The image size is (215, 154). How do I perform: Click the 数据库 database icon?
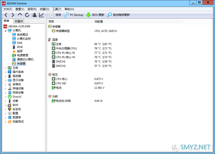10,117
